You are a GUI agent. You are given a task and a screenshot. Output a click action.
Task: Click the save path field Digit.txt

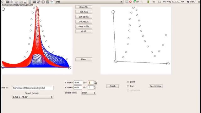33,88
